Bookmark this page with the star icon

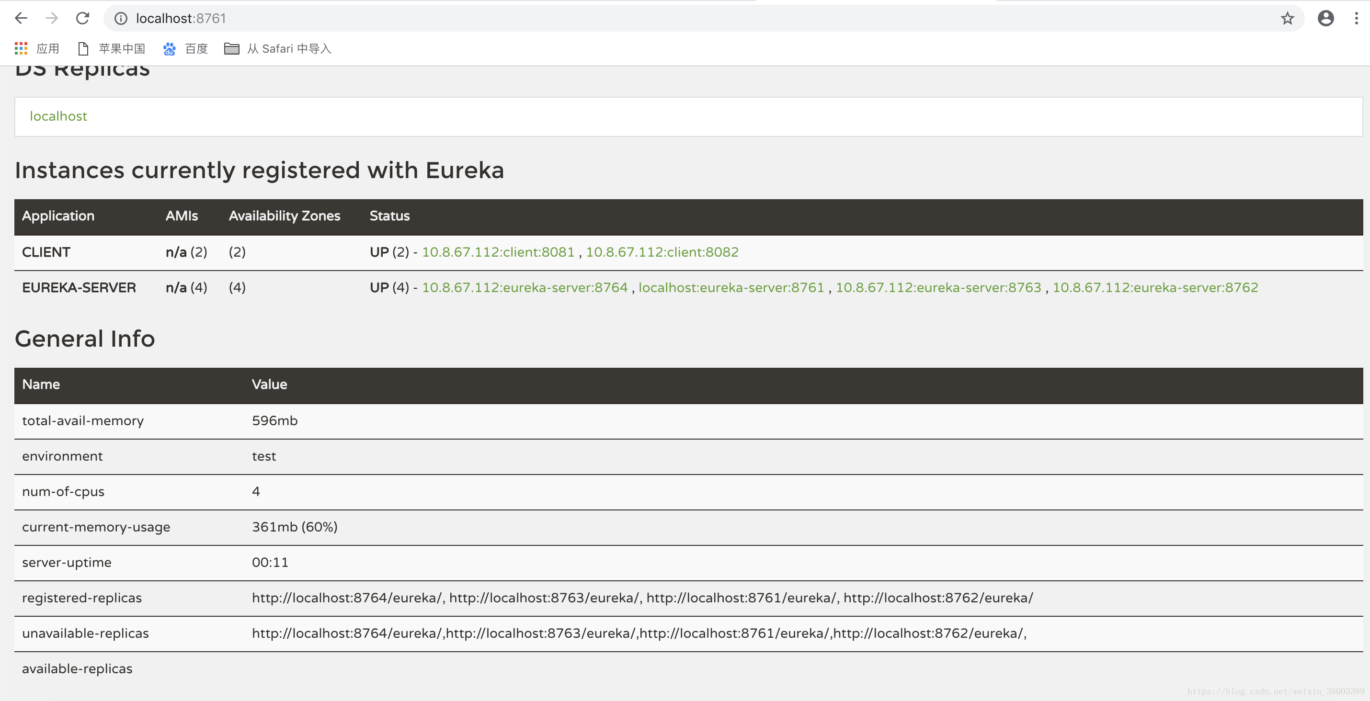pos(1287,19)
